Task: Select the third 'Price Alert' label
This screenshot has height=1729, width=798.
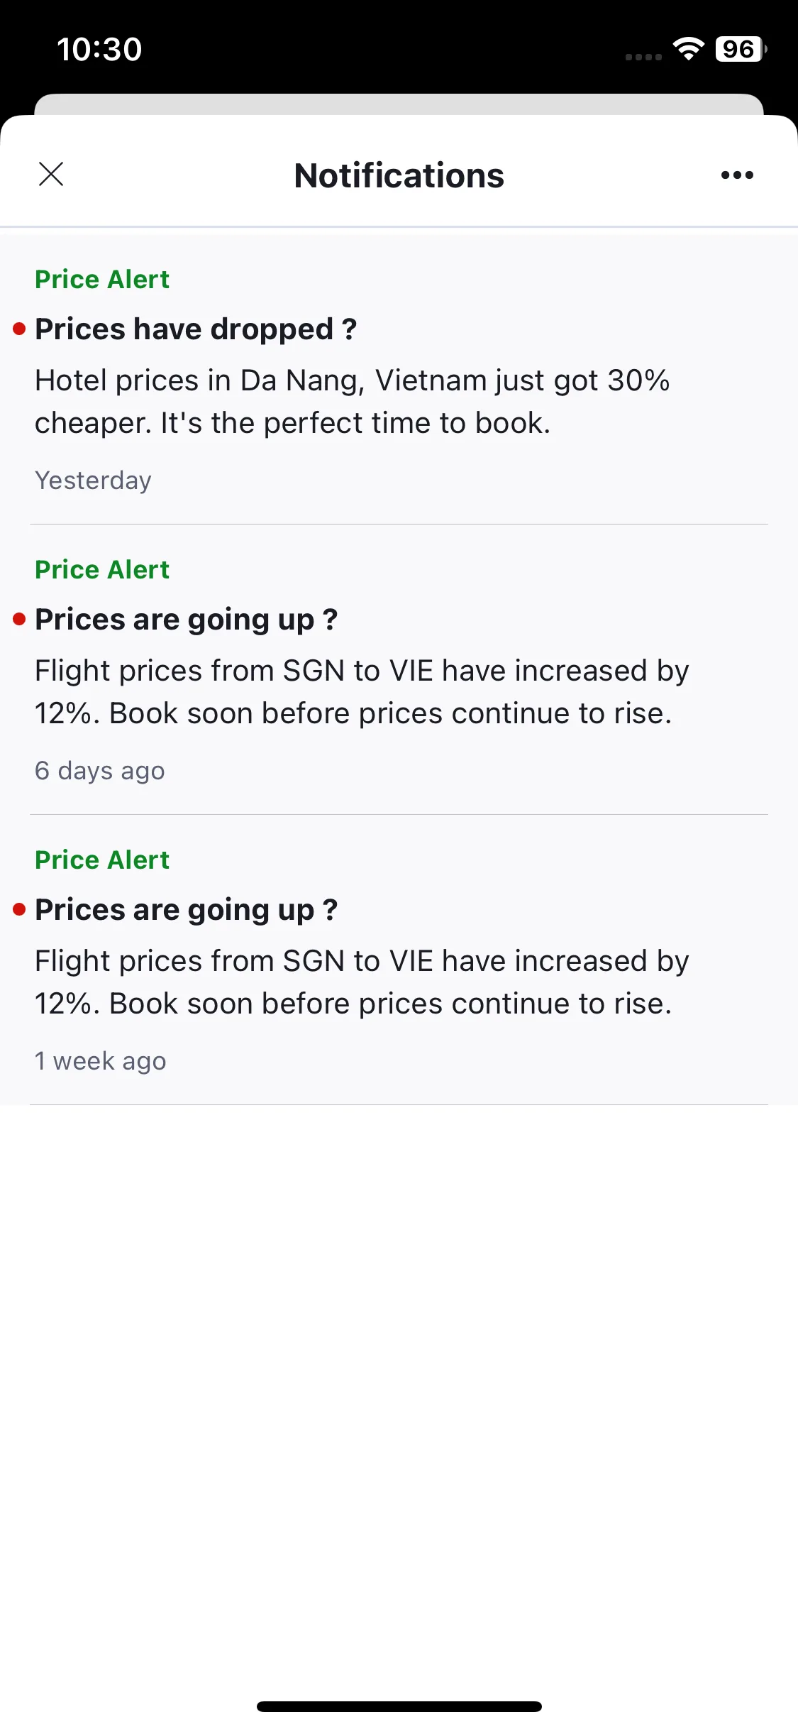Action: tap(102, 860)
